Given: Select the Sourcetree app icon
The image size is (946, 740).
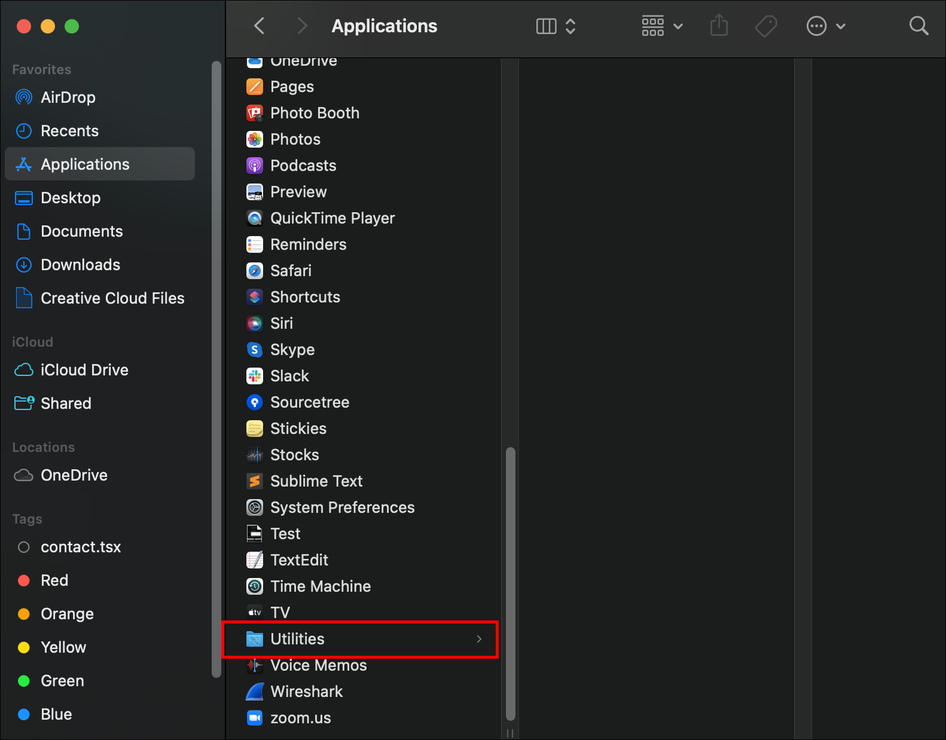Looking at the screenshot, I should [255, 402].
